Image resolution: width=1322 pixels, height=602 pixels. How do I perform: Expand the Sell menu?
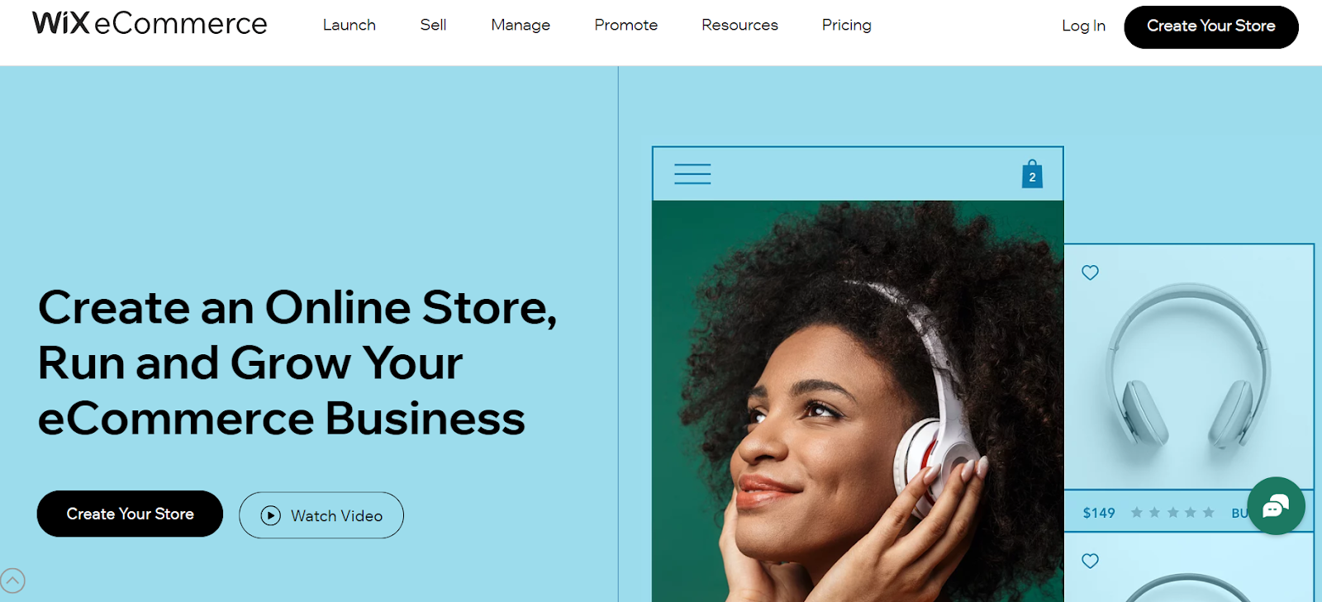[433, 26]
